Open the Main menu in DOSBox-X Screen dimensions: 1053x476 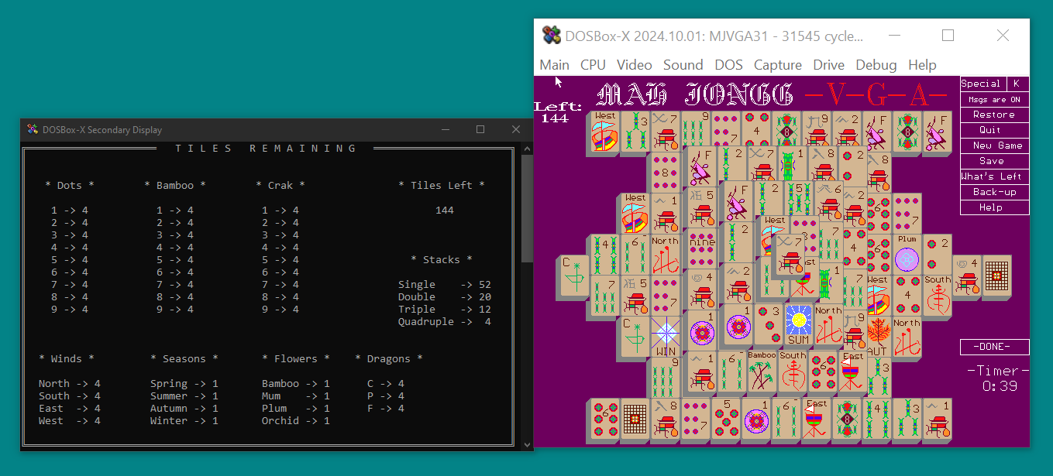point(554,65)
